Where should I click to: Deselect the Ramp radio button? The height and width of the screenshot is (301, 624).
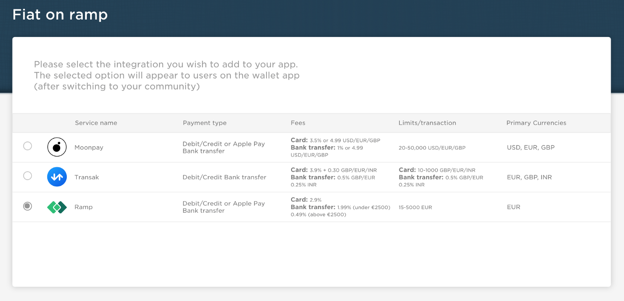tap(27, 206)
